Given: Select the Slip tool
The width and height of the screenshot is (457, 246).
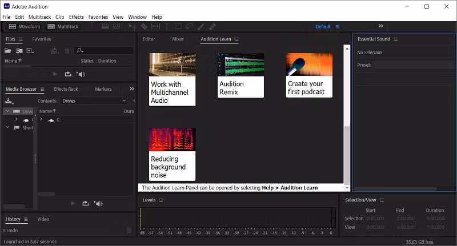Looking at the screenshot, I should pyautogui.click(x=155, y=26).
